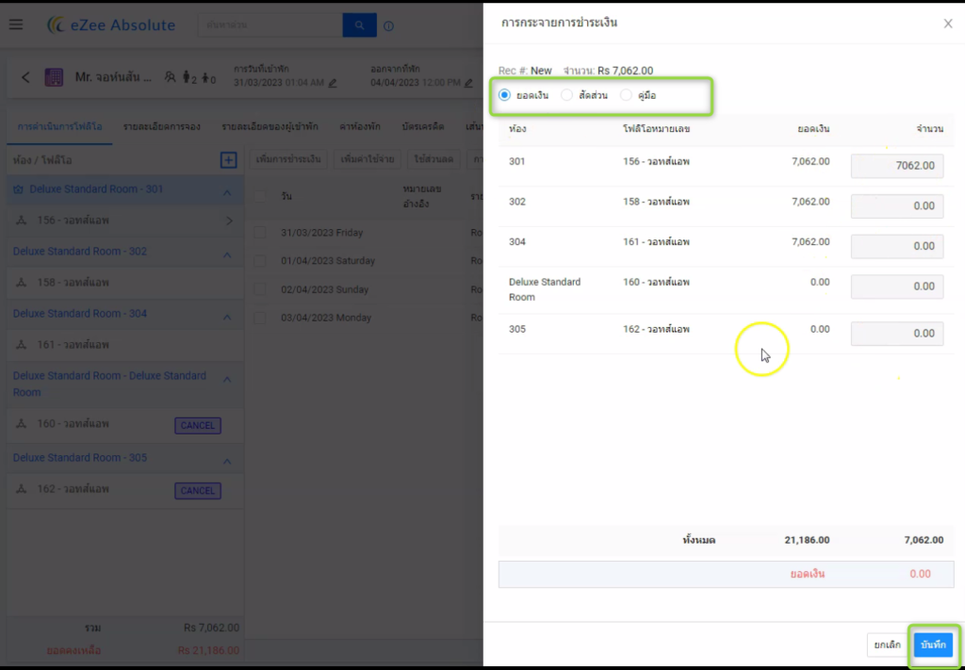The width and height of the screenshot is (965, 670).
Task: Check the 03/04/2023 Monday row checkbox
Action: pyautogui.click(x=260, y=318)
